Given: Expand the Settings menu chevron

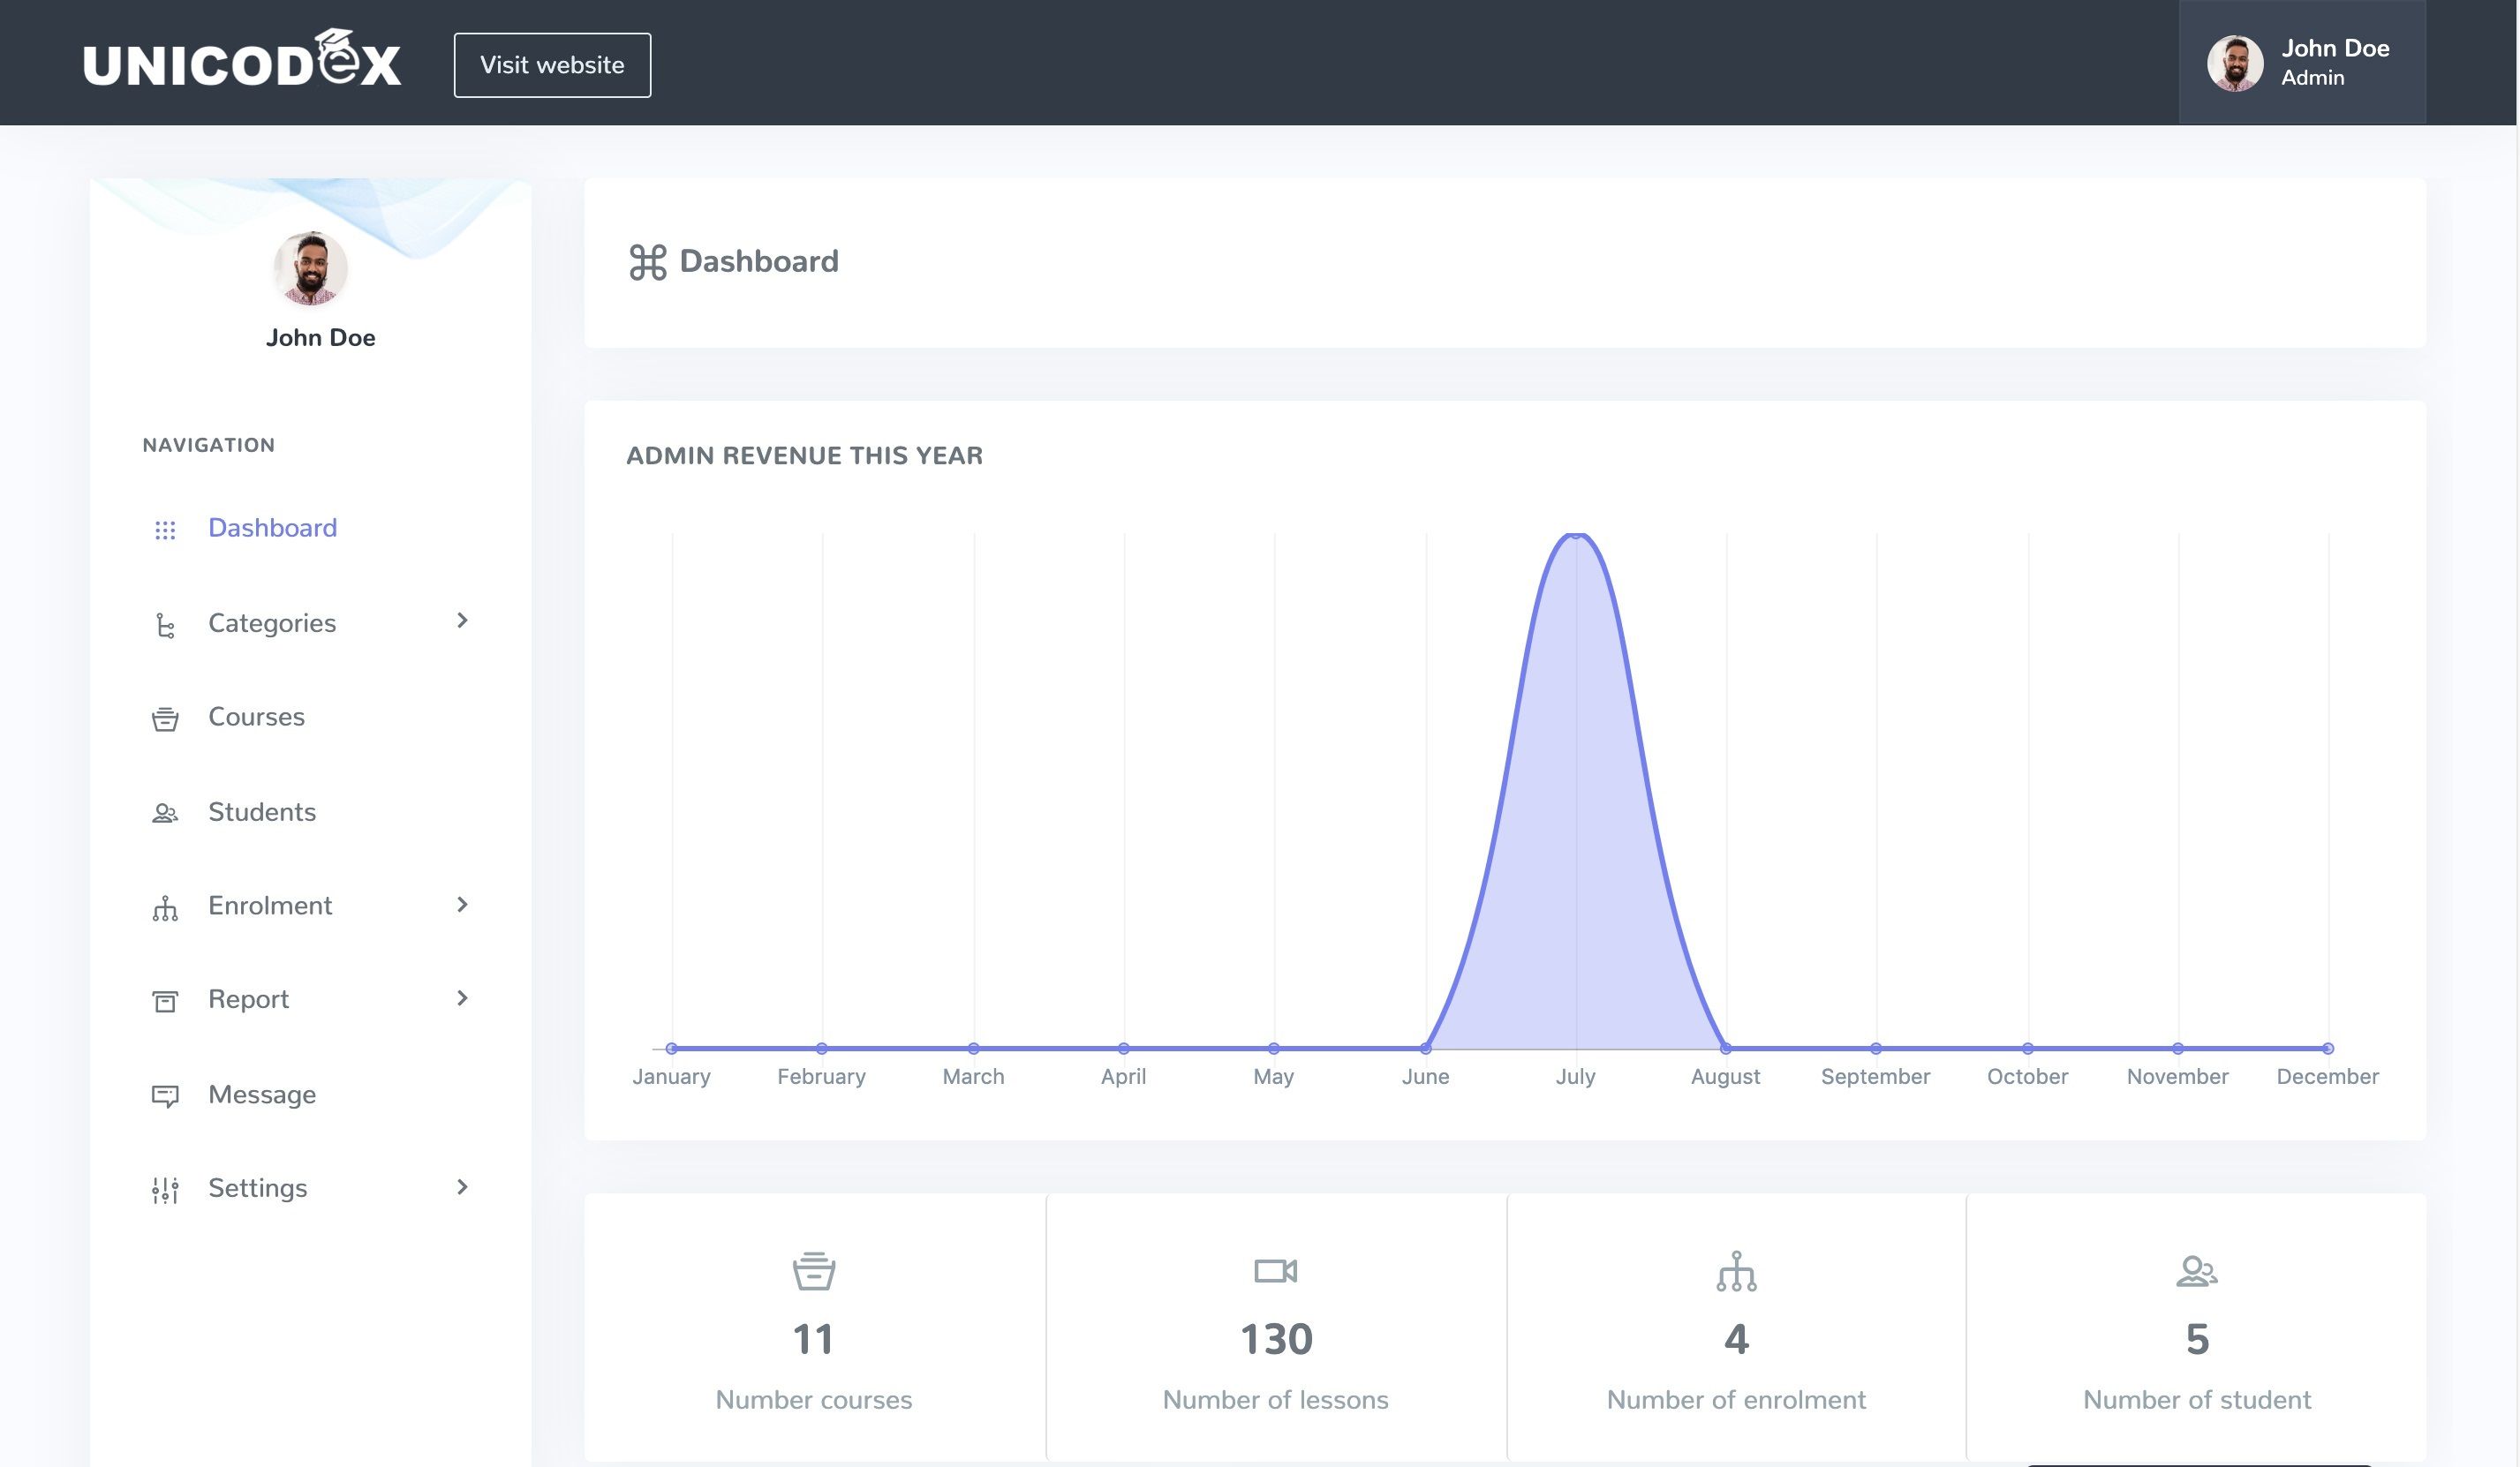Looking at the screenshot, I should [462, 1187].
